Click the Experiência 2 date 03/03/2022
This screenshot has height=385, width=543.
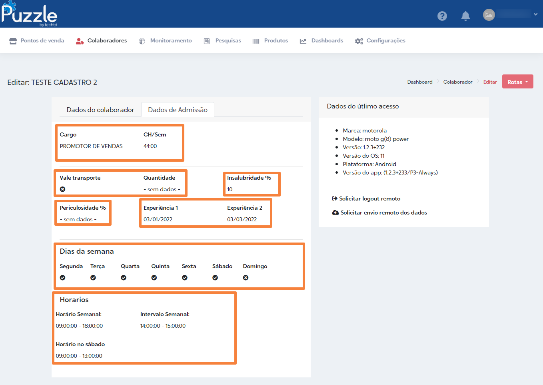coord(242,219)
